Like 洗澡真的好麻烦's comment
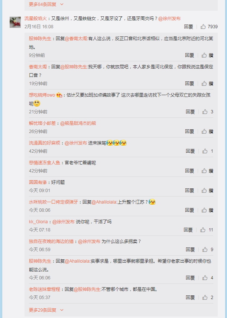 coord(205,151)
